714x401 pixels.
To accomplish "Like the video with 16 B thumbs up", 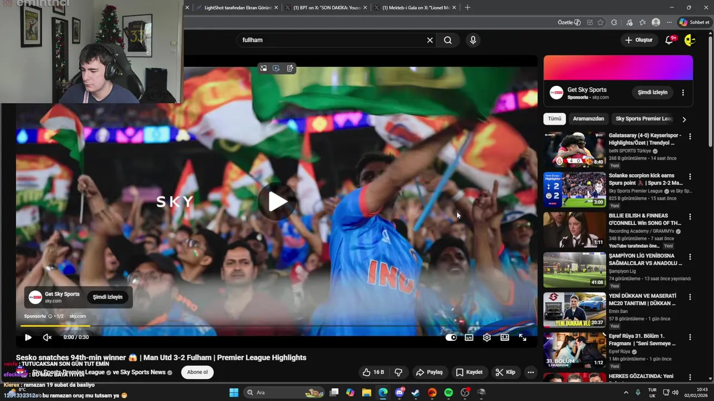I will [373, 372].
